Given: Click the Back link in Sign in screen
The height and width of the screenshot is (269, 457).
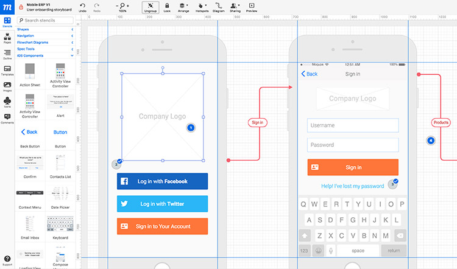Looking at the screenshot, I should coord(309,74).
